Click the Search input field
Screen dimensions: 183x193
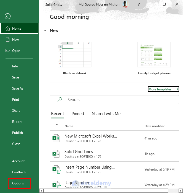tap(114, 100)
